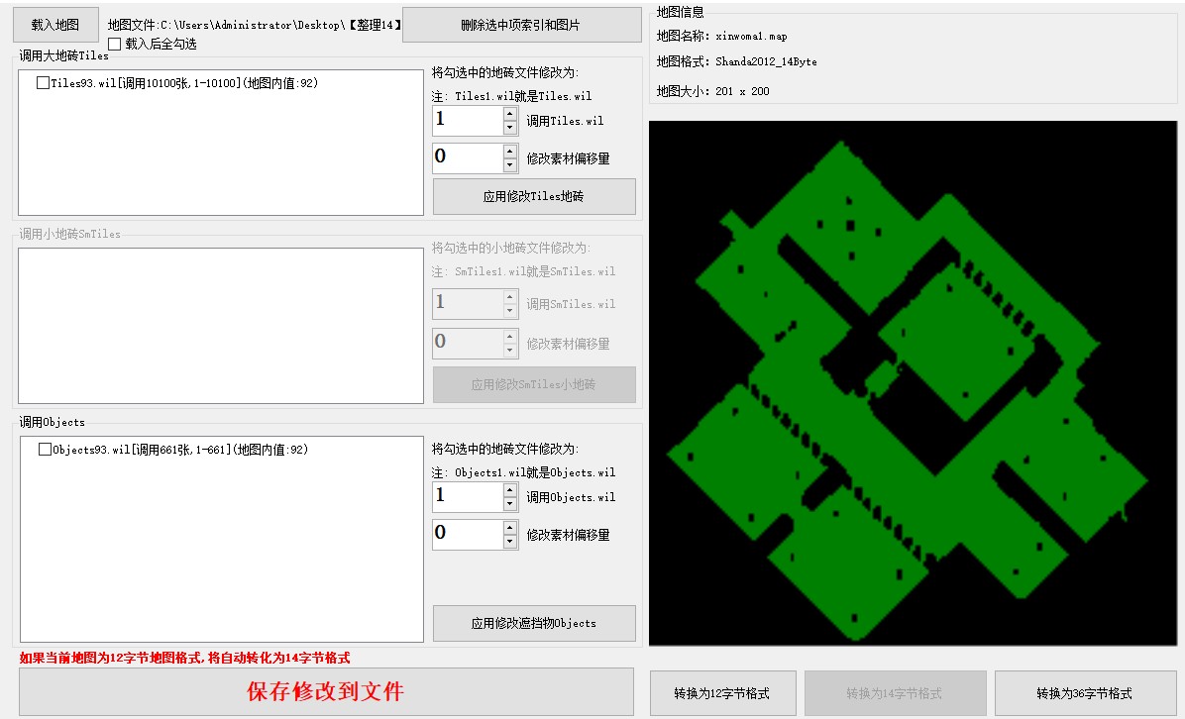The width and height of the screenshot is (1185, 719).
Task: Enable the 载入后全勾选 checkbox
Action: tap(115, 45)
